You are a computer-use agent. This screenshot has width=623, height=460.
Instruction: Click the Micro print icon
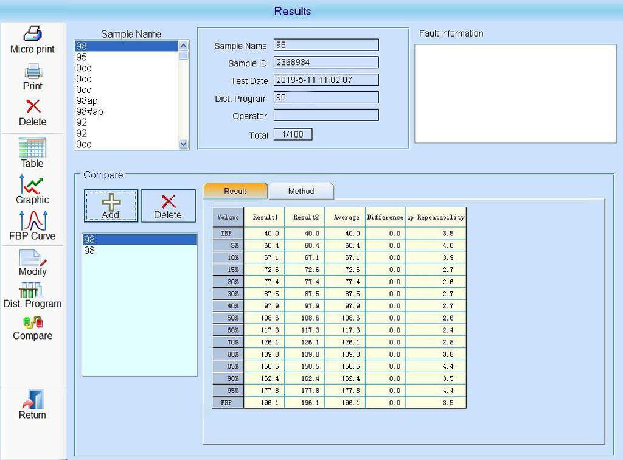click(32, 34)
